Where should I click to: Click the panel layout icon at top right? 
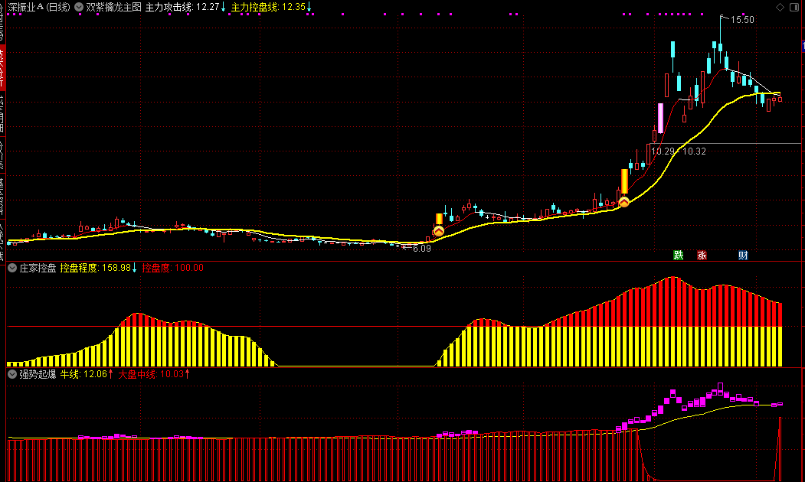[794, 7]
